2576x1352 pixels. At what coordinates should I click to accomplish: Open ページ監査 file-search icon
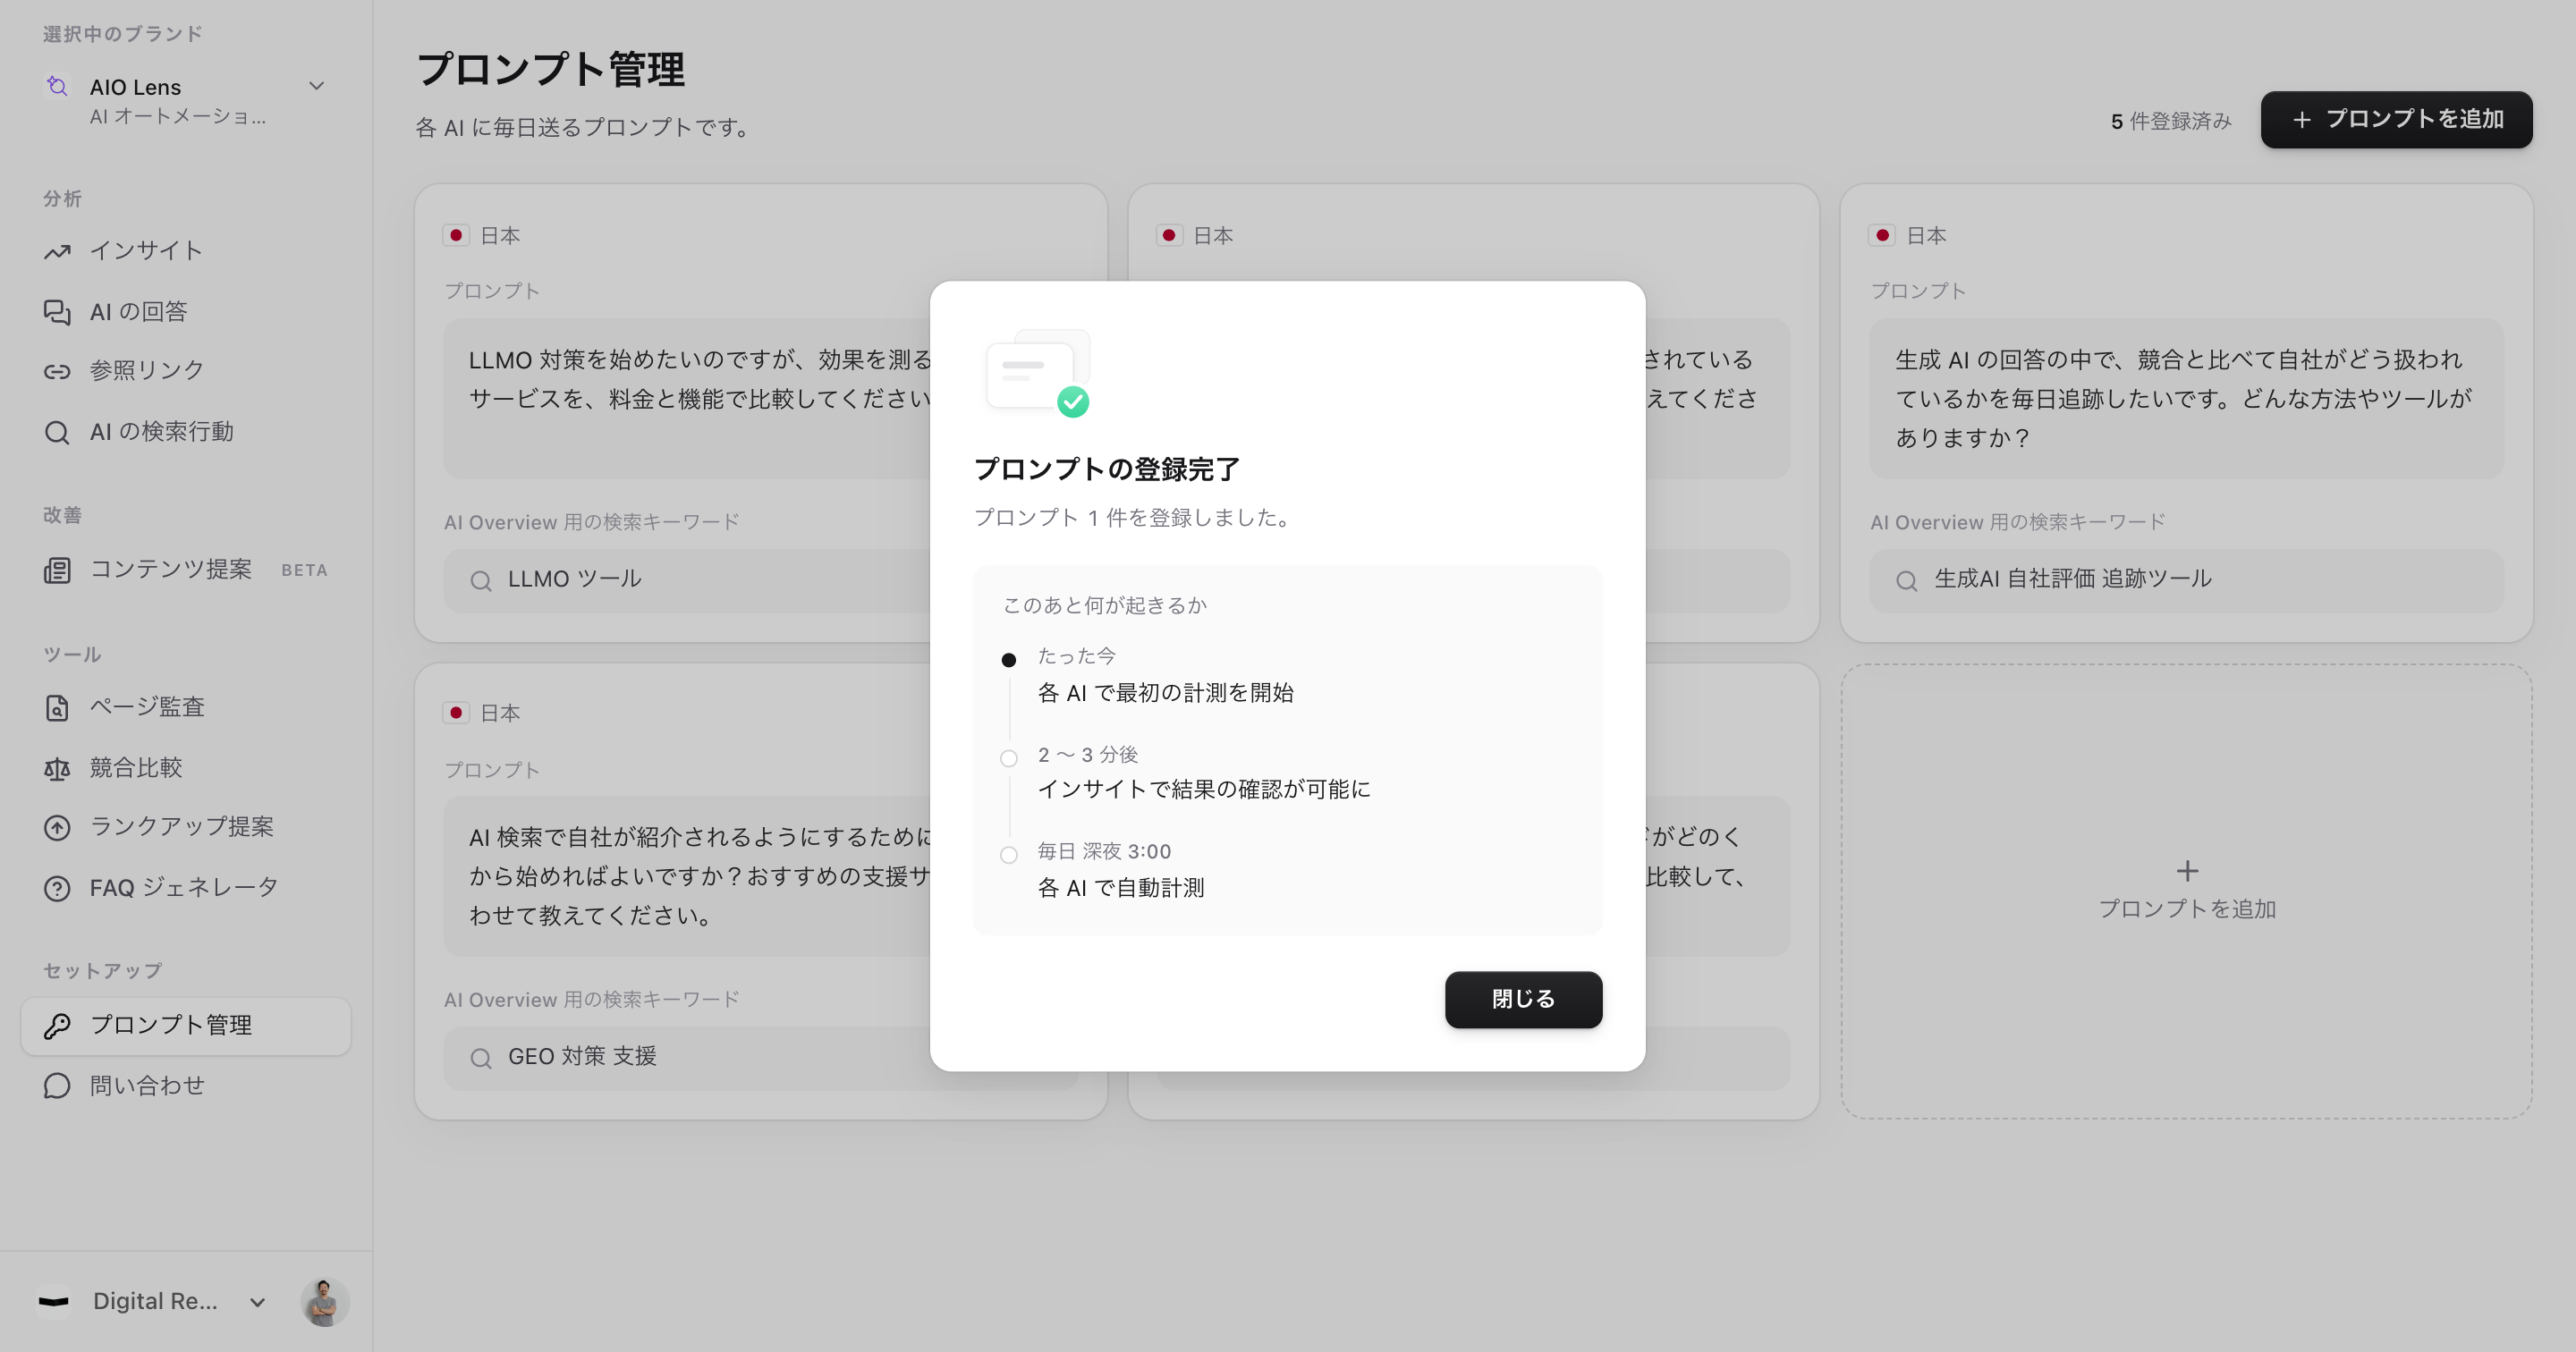point(57,707)
